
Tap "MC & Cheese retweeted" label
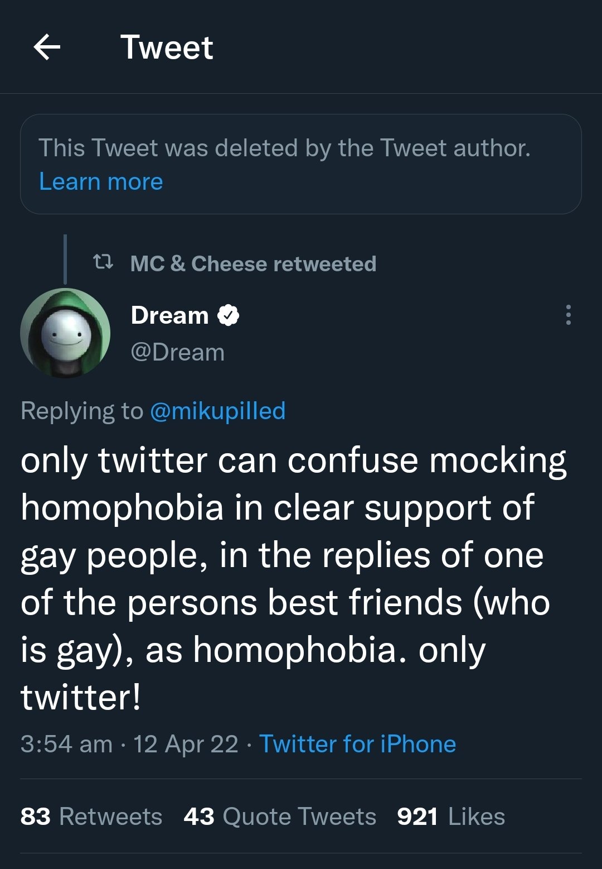(x=253, y=263)
